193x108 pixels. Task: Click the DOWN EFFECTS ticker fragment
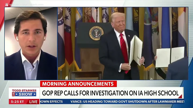pyautogui.click(x=51, y=102)
